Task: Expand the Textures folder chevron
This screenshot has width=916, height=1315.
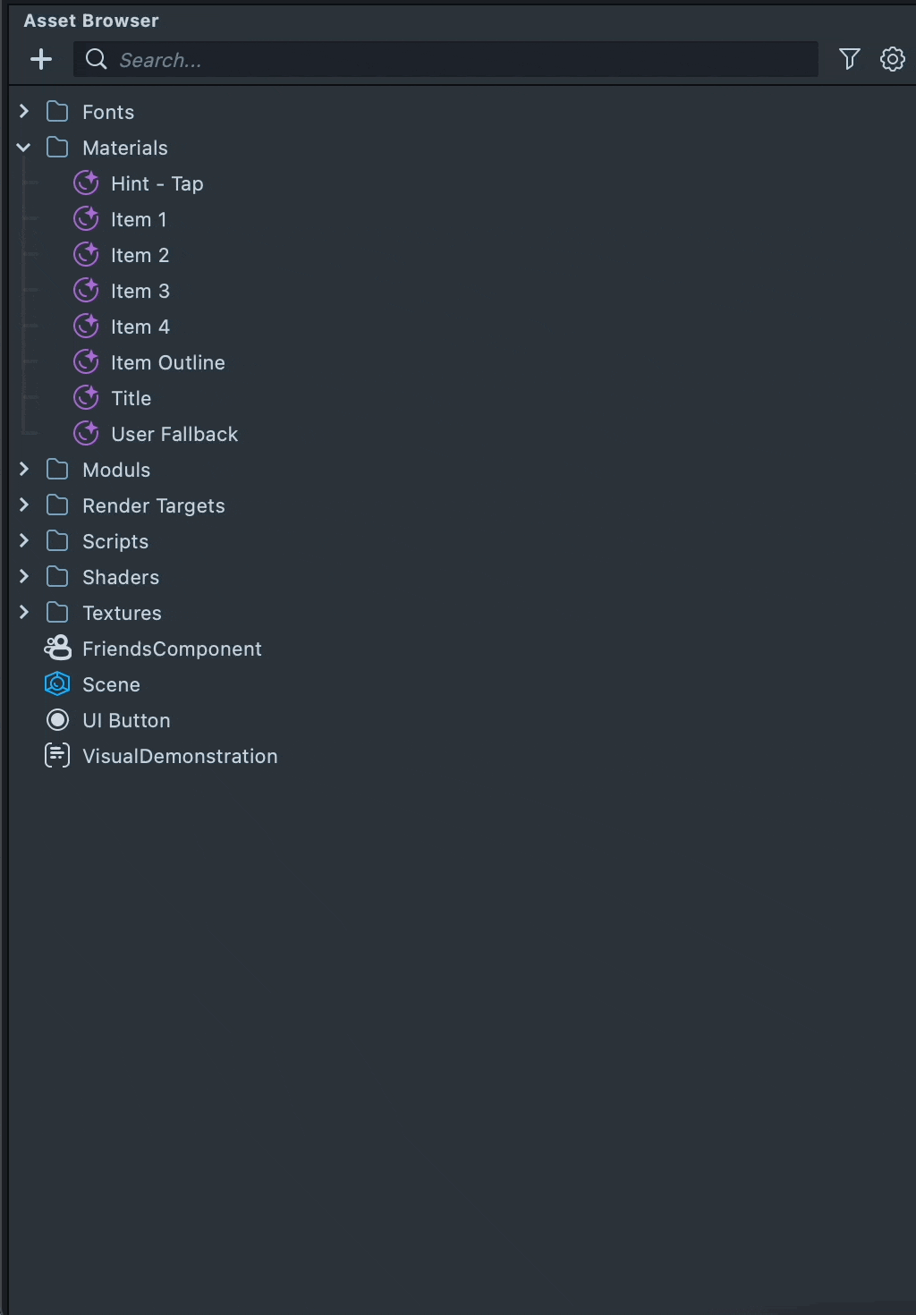Action: pos(24,613)
